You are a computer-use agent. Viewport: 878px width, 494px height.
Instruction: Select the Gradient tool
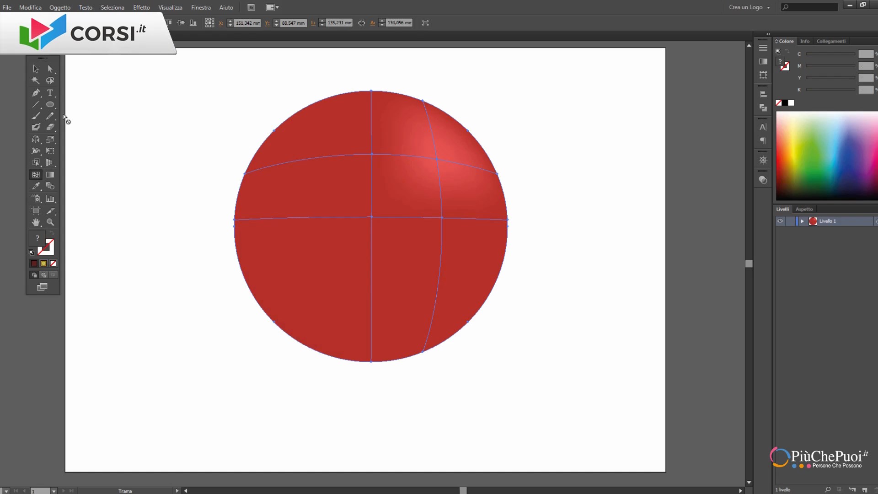pos(50,175)
